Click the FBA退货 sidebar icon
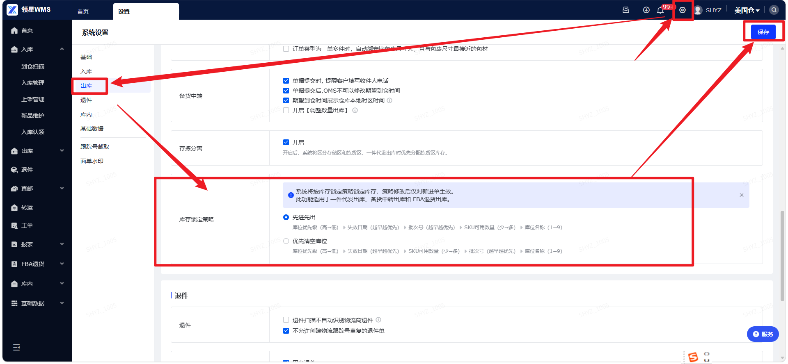Image resolution: width=788 pixels, height=364 pixels. point(14,264)
